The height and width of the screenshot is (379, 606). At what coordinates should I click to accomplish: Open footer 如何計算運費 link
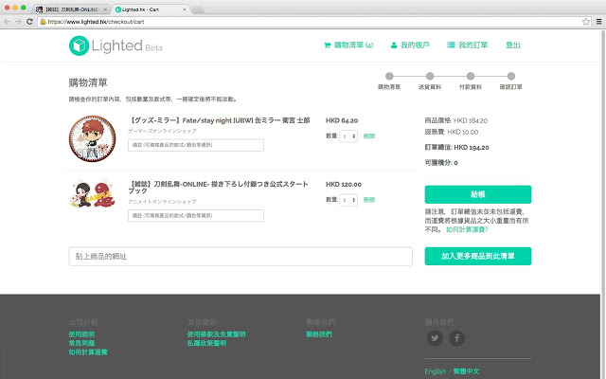pos(88,352)
